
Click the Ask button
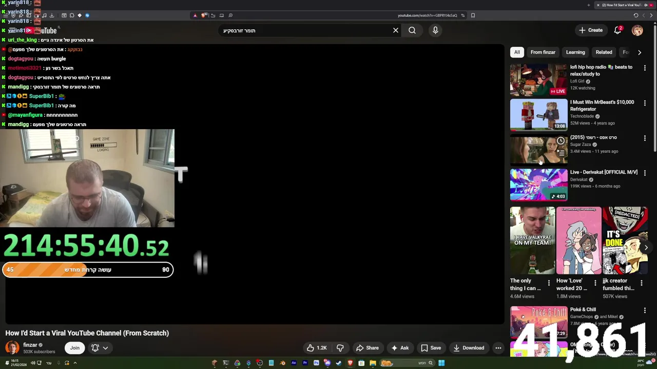[399, 348]
